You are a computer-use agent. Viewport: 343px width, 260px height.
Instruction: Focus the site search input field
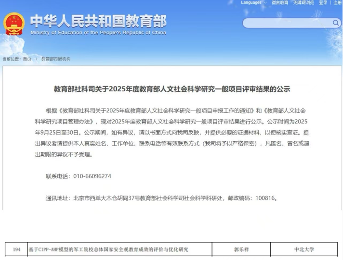[287, 23]
